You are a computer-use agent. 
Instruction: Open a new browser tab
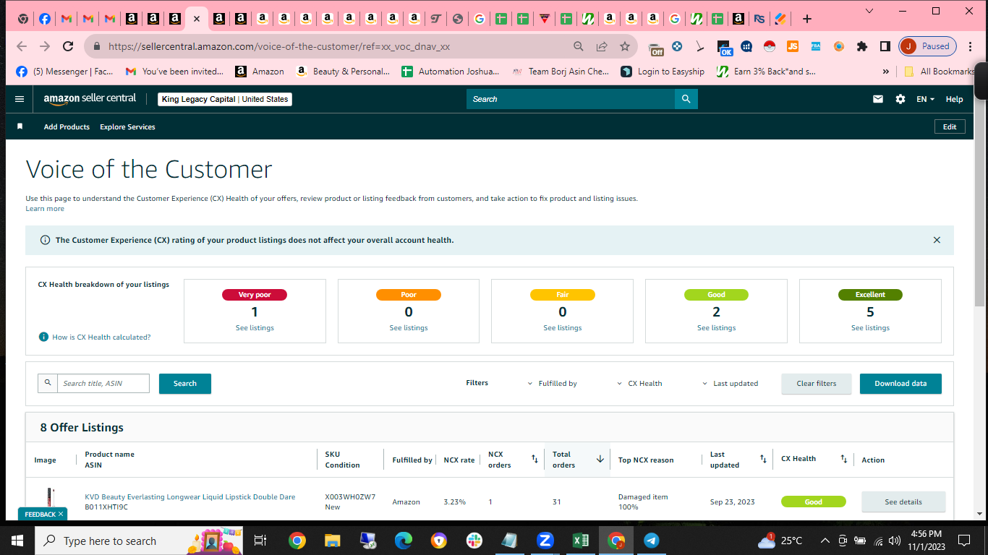807,19
